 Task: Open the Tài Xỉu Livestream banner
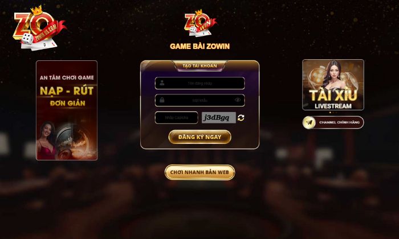click(333, 85)
